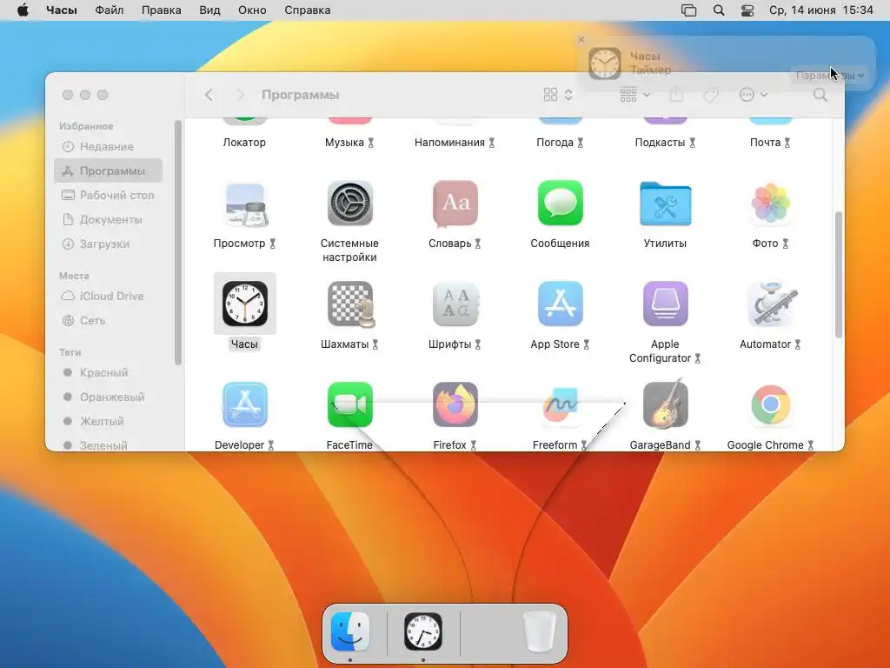890x668 pixels.
Task: Click the sidebar scrollbar
Action: tap(177, 243)
